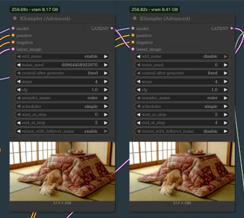Increase end_at_step arrow in right node

tap(226, 123)
